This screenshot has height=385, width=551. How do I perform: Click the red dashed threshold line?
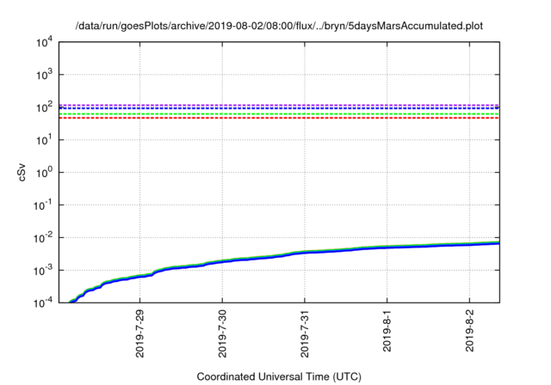click(x=279, y=118)
